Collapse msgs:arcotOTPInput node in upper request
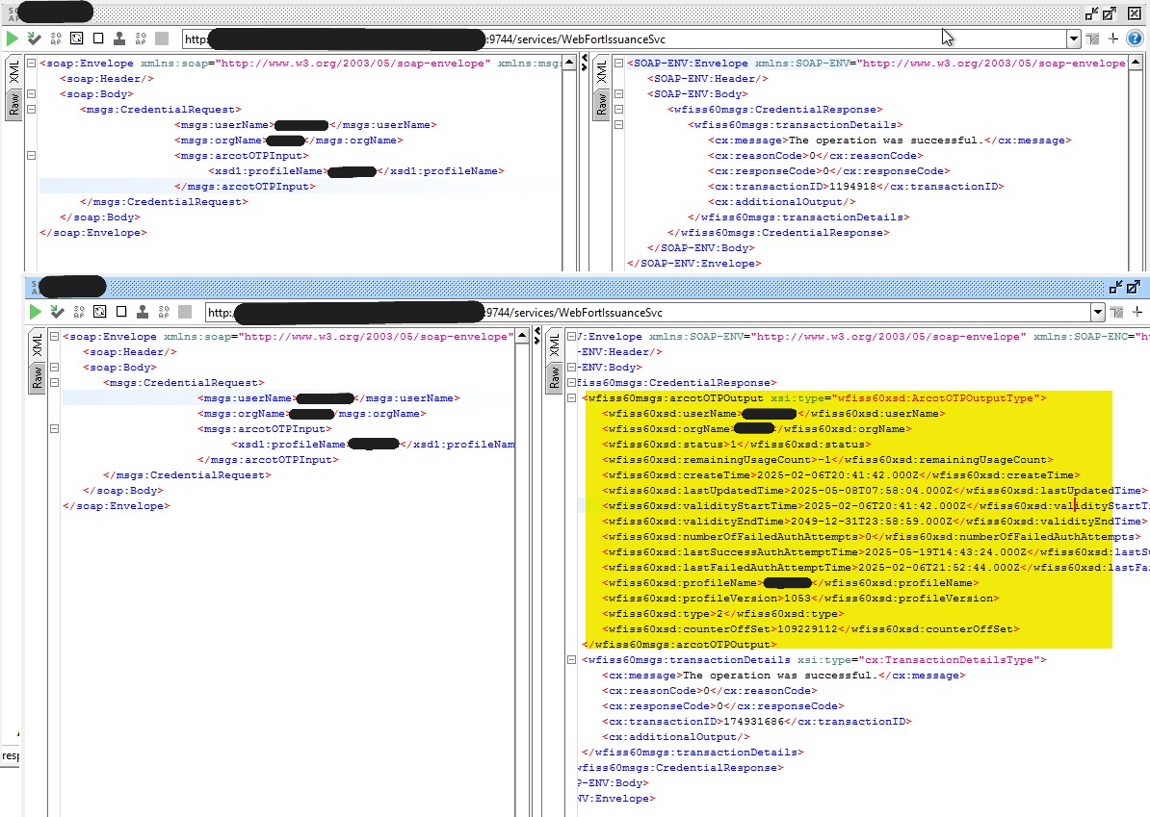Screen dimensions: 1150x817 (31, 155)
